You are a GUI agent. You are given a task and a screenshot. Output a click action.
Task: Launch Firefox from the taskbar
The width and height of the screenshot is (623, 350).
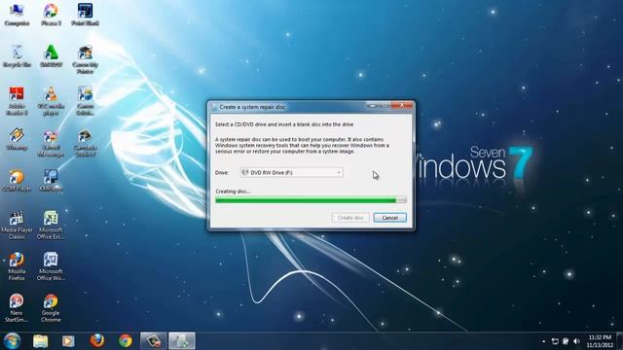97,341
